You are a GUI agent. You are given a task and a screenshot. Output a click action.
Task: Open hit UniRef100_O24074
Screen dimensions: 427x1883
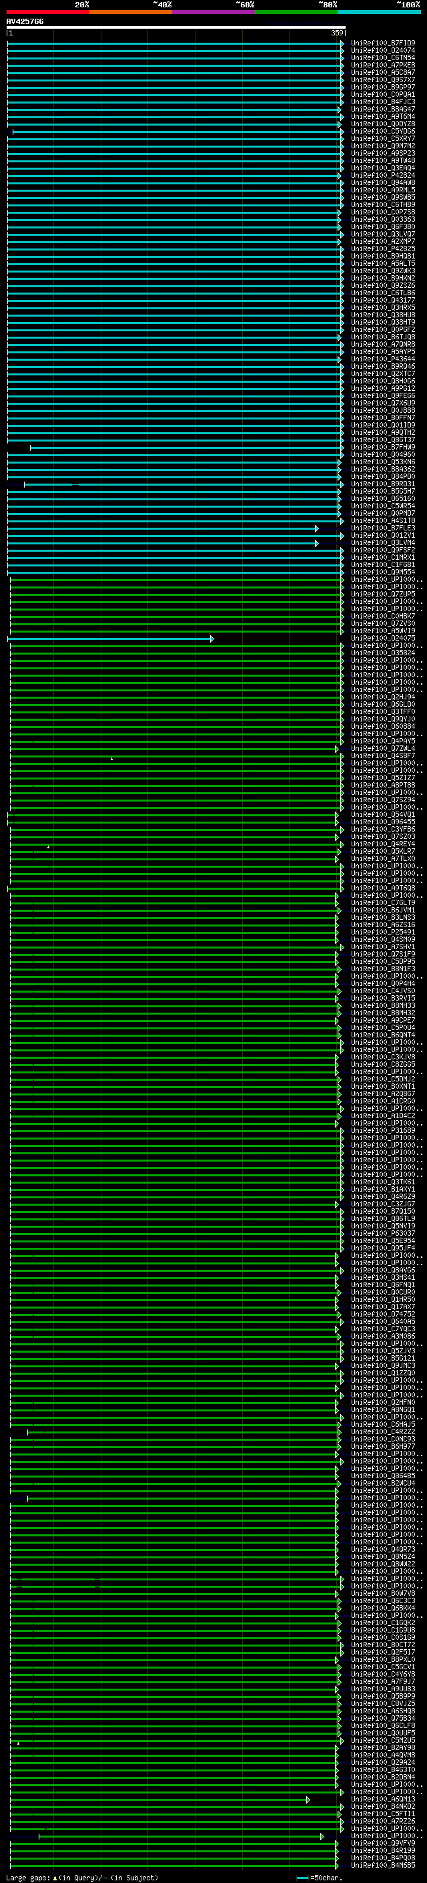tap(383, 51)
